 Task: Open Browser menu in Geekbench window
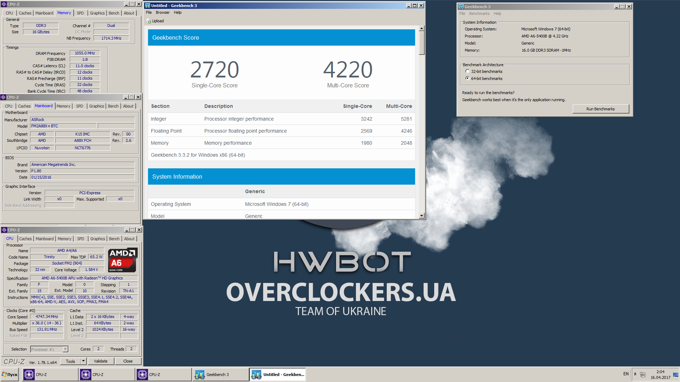[x=163, y=12]
